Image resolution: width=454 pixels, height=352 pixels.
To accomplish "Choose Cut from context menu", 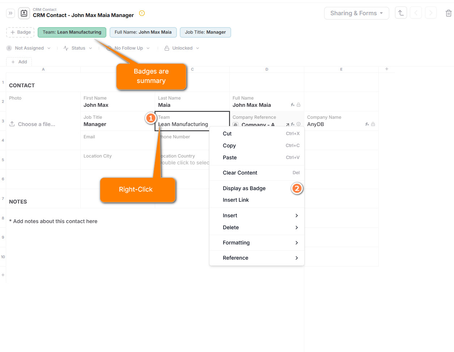I will coord(257,134).
